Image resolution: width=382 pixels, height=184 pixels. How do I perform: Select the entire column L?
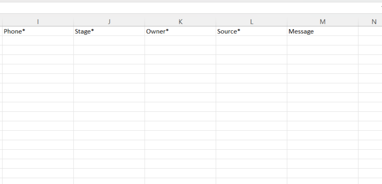point(252,22)
